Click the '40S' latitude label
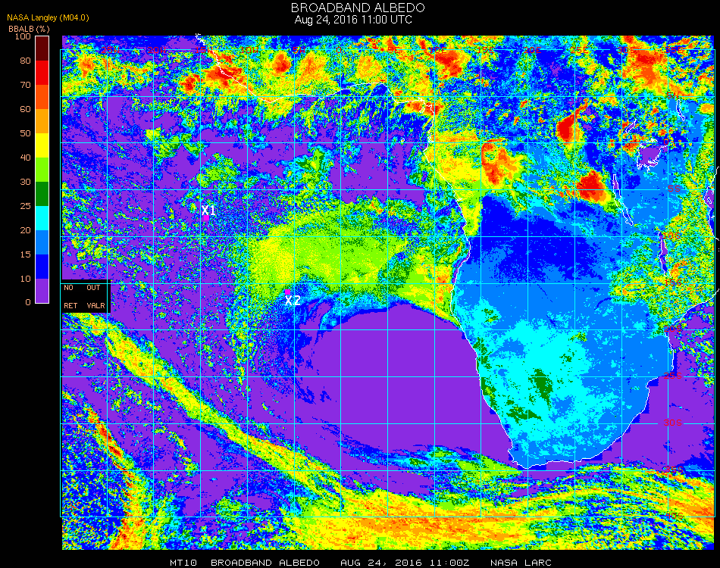This screenshot has height=568, width=720. [x=673, y=517]
